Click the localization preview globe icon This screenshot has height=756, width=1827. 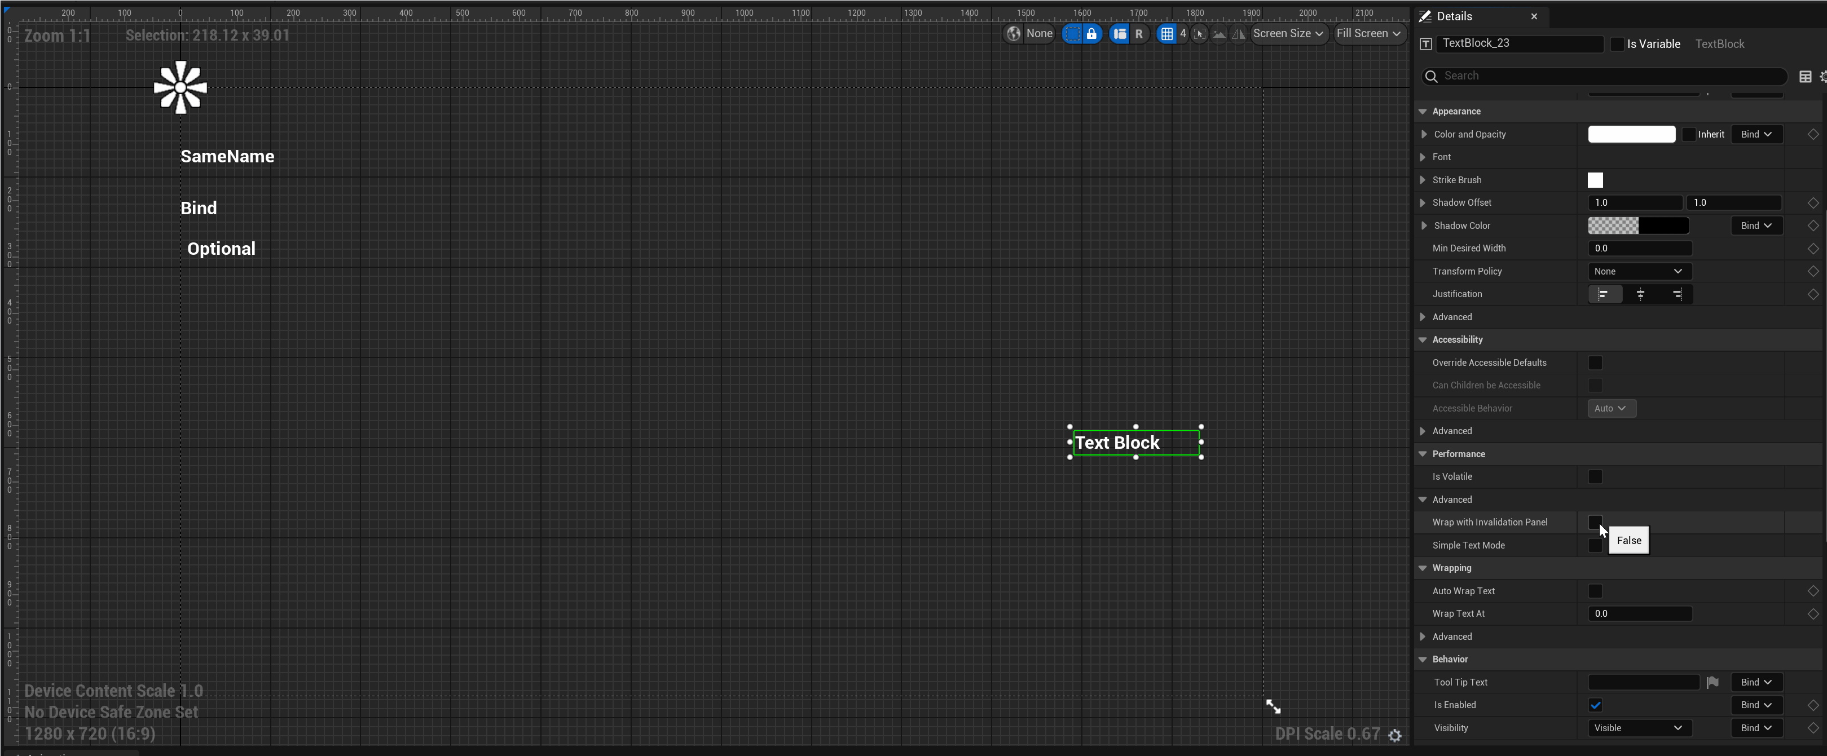pyautogui.click(x=1014, y=33)
